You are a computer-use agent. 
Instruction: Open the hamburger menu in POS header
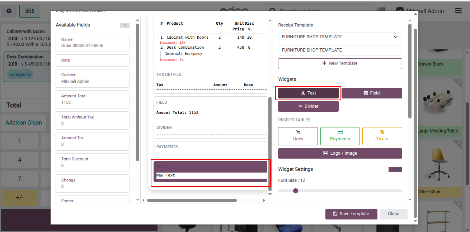(458, 11)
